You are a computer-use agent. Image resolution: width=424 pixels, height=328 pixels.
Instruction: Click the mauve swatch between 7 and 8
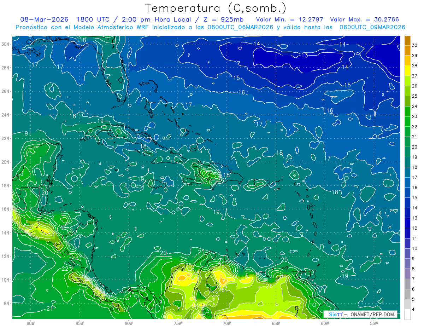pos(407,274)
